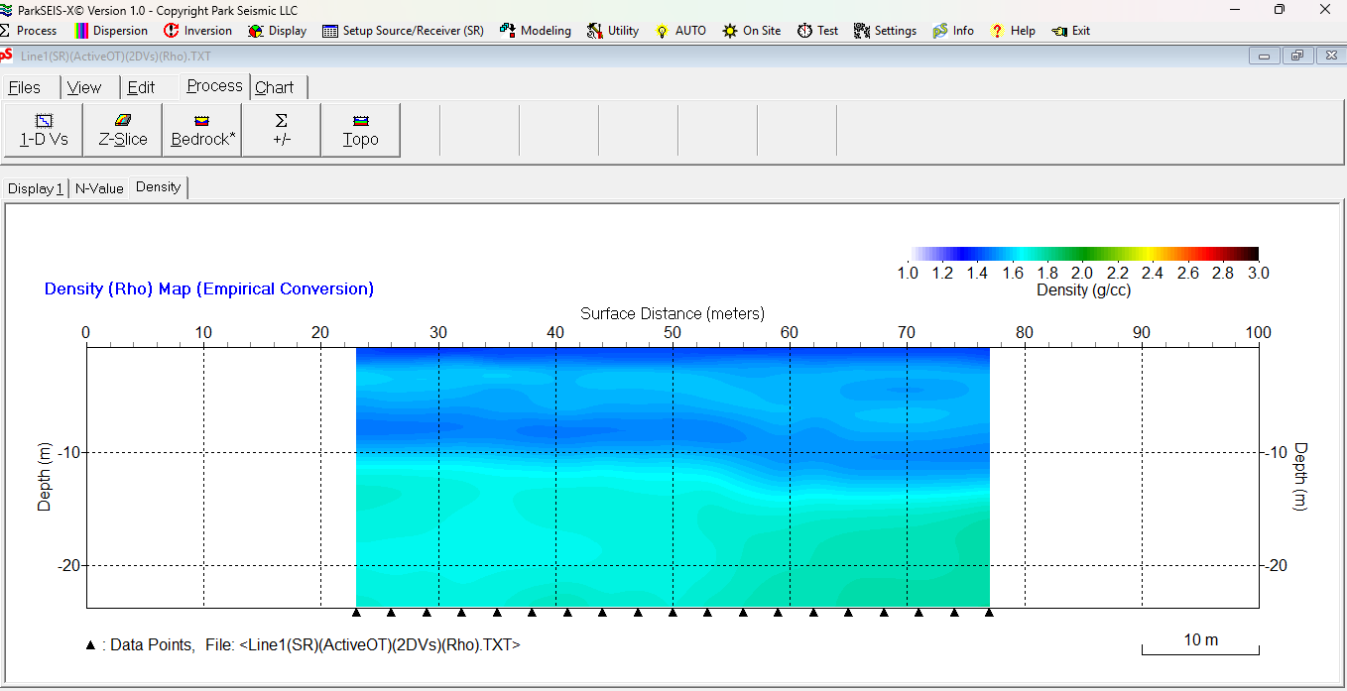Click Exit in the menu bar
Viewport: 1347px width, 691px height.
(x=1071, y=31)
